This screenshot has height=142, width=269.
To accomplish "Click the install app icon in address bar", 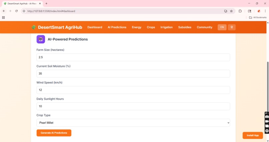I will click(x=226, y=11).
